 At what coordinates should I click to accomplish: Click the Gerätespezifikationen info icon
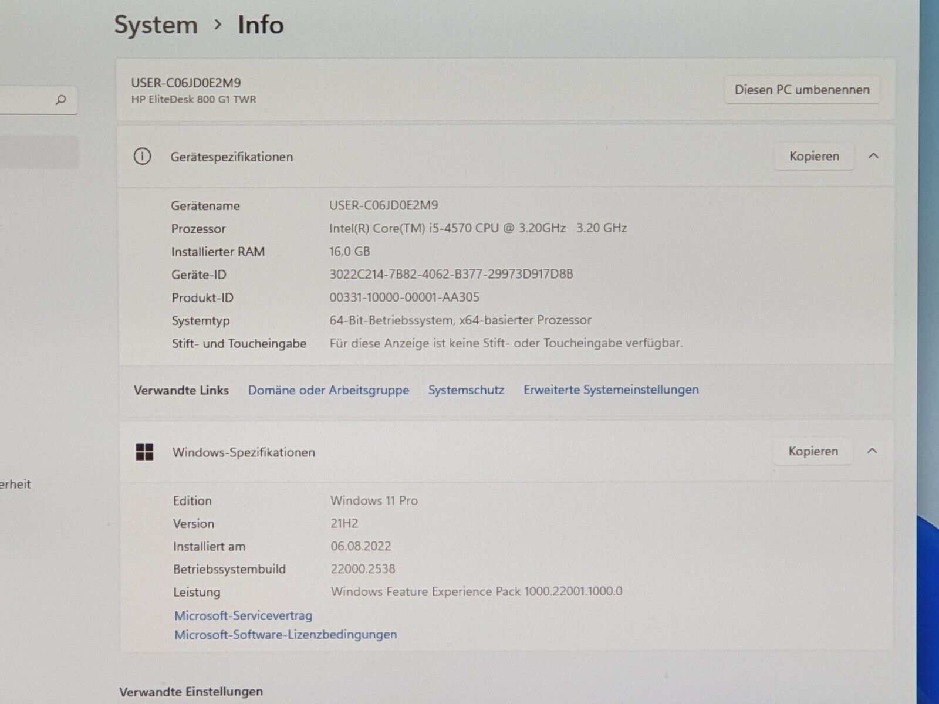click(142, 157)
